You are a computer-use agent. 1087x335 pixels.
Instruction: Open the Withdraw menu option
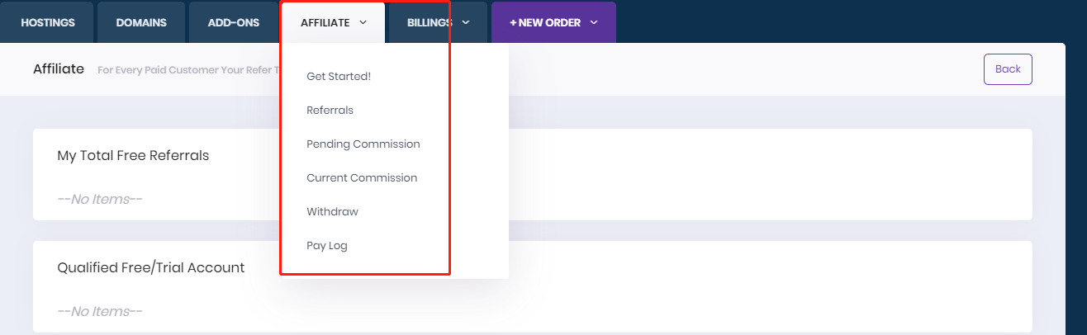(x=332, y=211)
